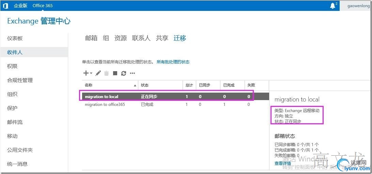Screen dimensions: 372x174
Task: Switch to the 共享 tab
Action: click(x=162, y=38)
